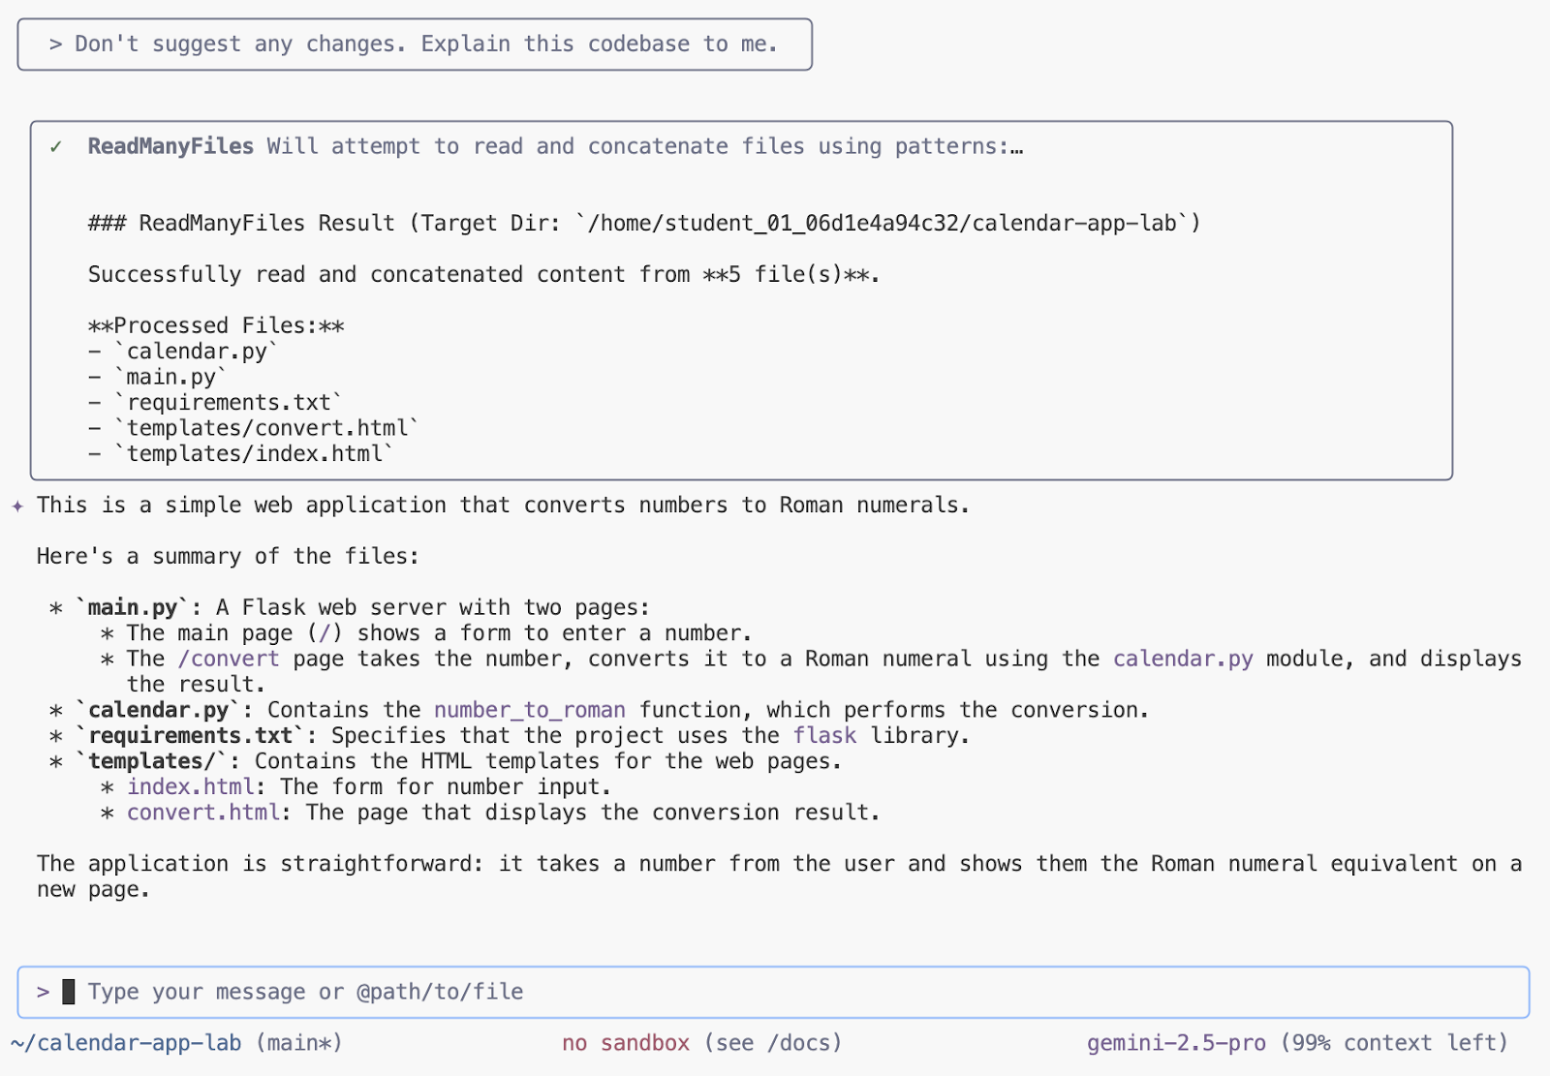1550x1076 pixels.
Task: Click the block cursor in the input box
Action: [x=69, y=992]
